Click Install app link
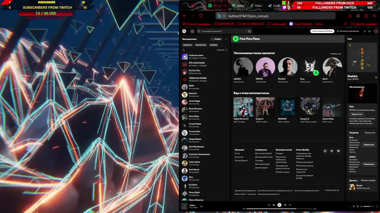The image size is (380, 213). pos(348,31)
